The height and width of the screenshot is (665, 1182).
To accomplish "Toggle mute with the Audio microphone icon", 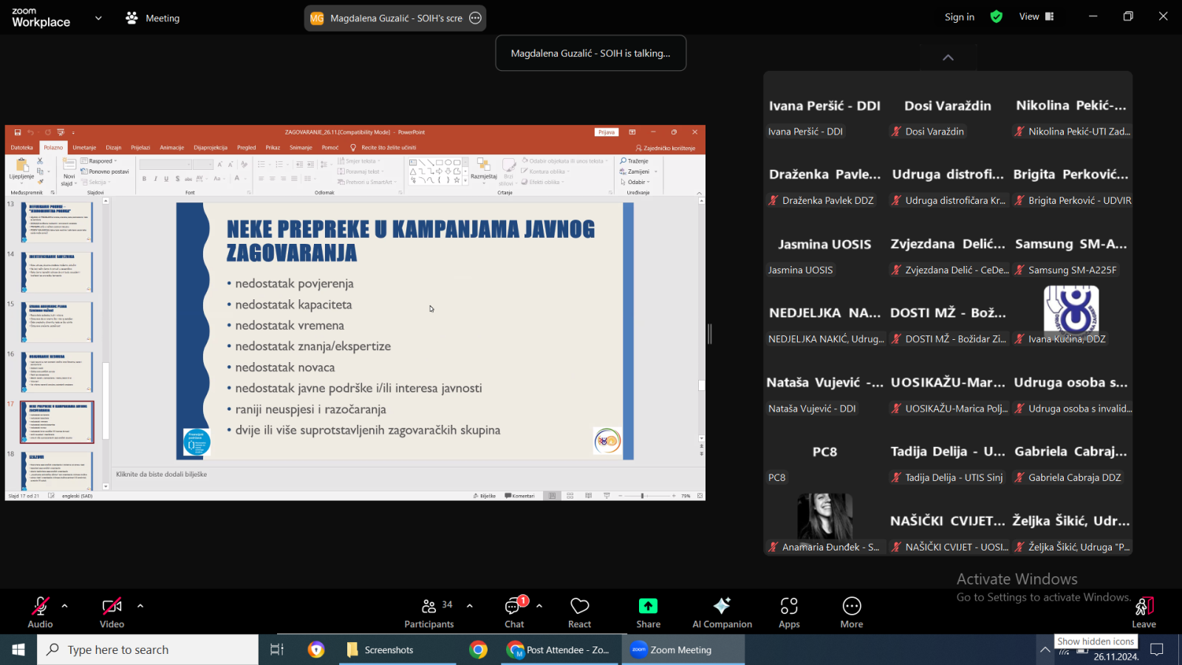I will pos(40,607).
